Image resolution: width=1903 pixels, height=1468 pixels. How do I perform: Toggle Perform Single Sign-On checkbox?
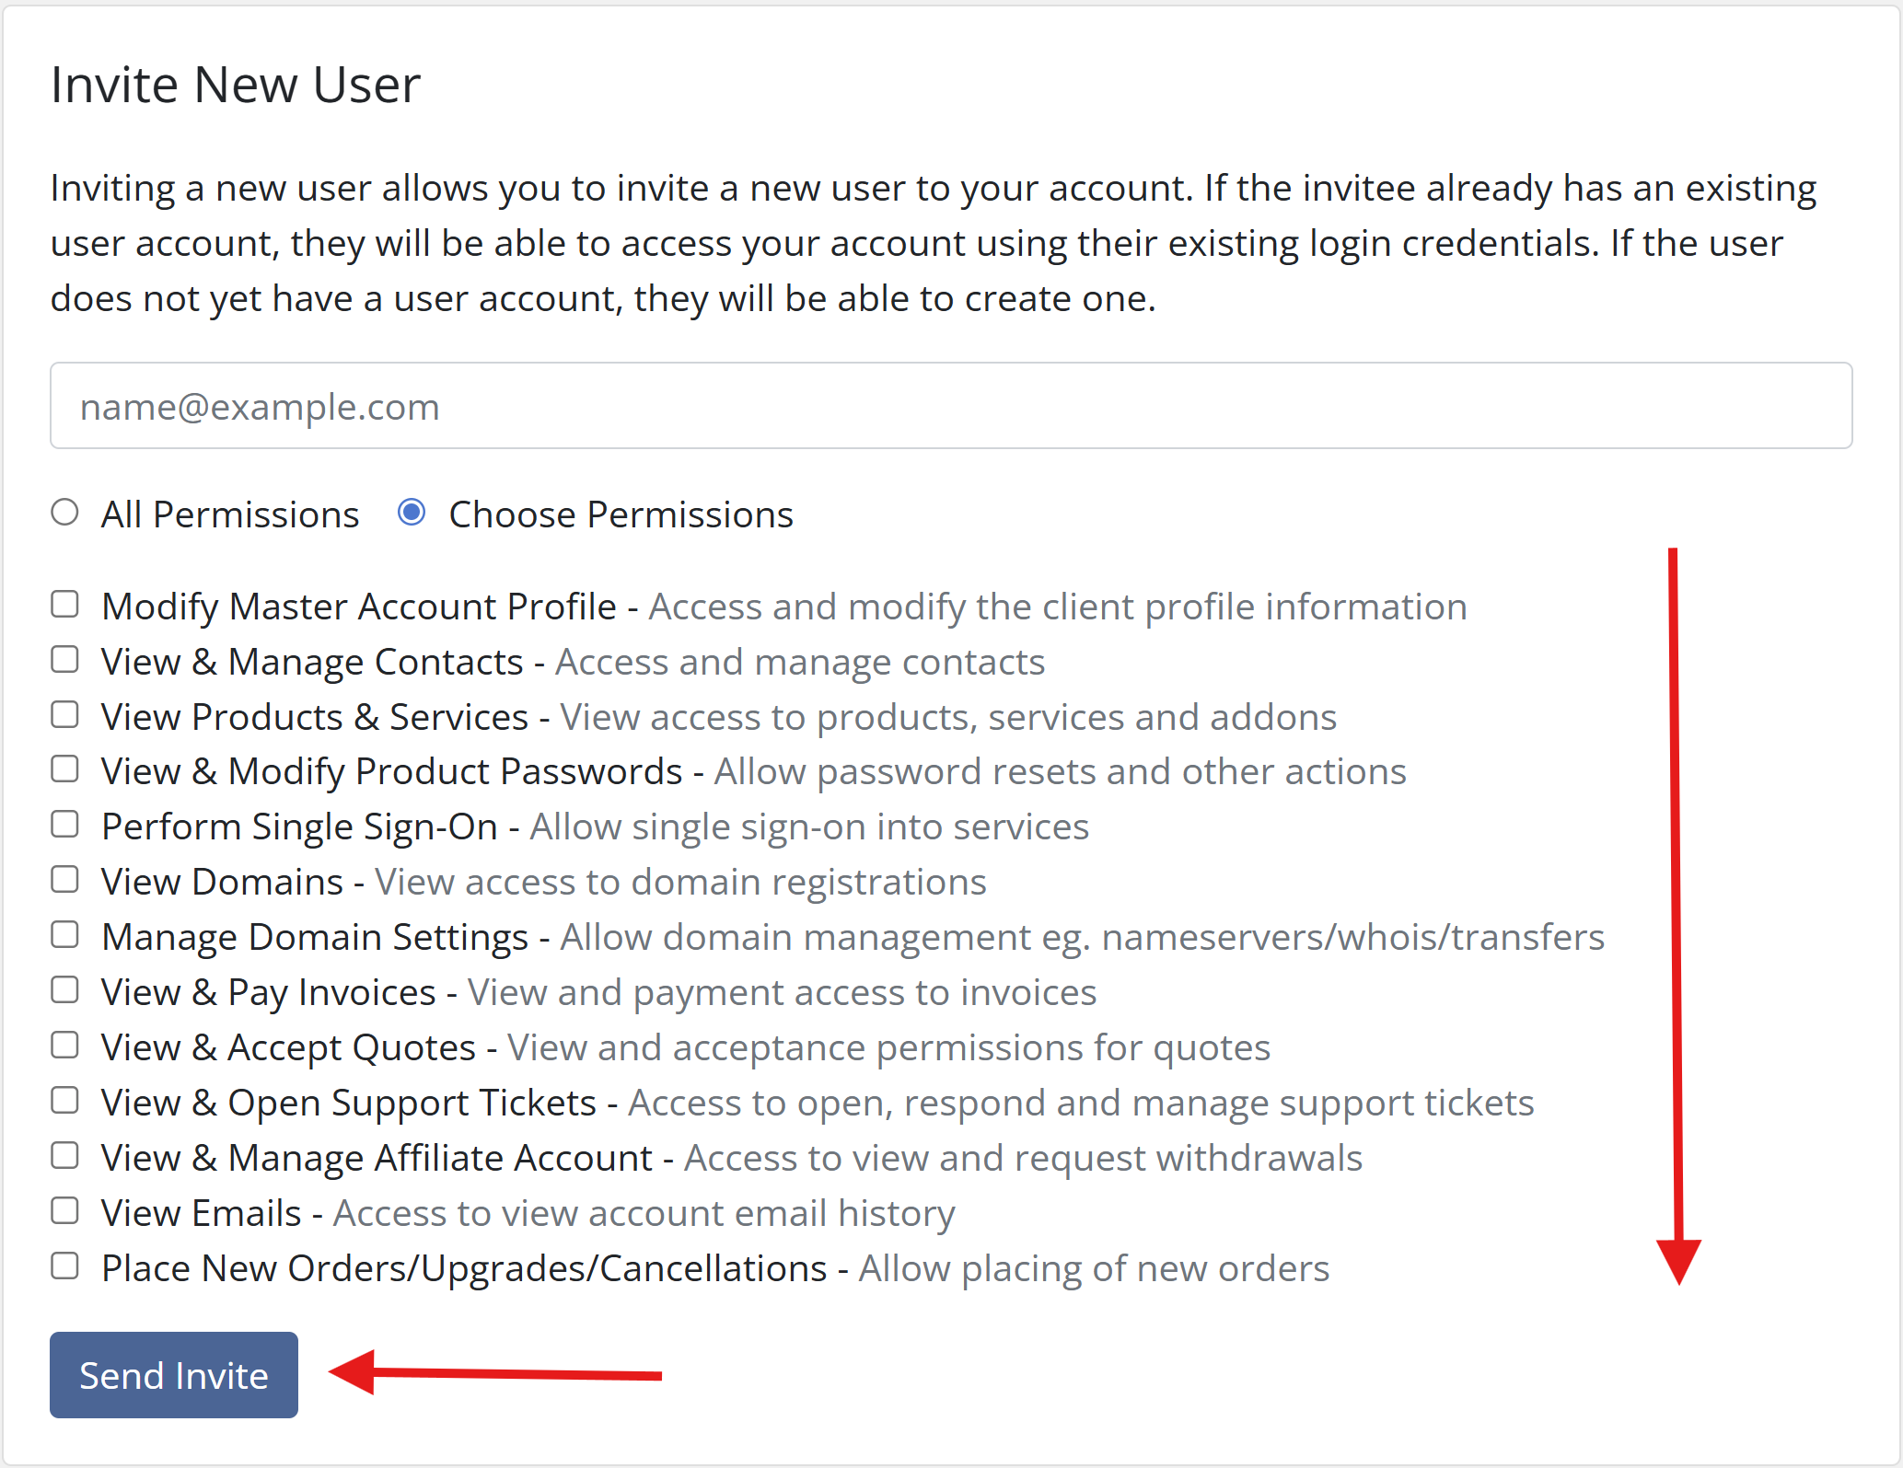64,825
